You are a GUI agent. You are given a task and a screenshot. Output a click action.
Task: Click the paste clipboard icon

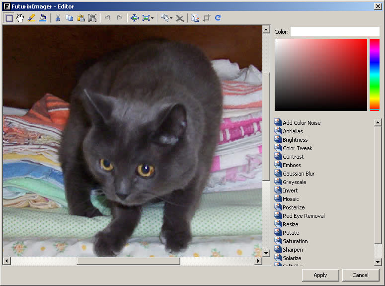coord(80,18)
